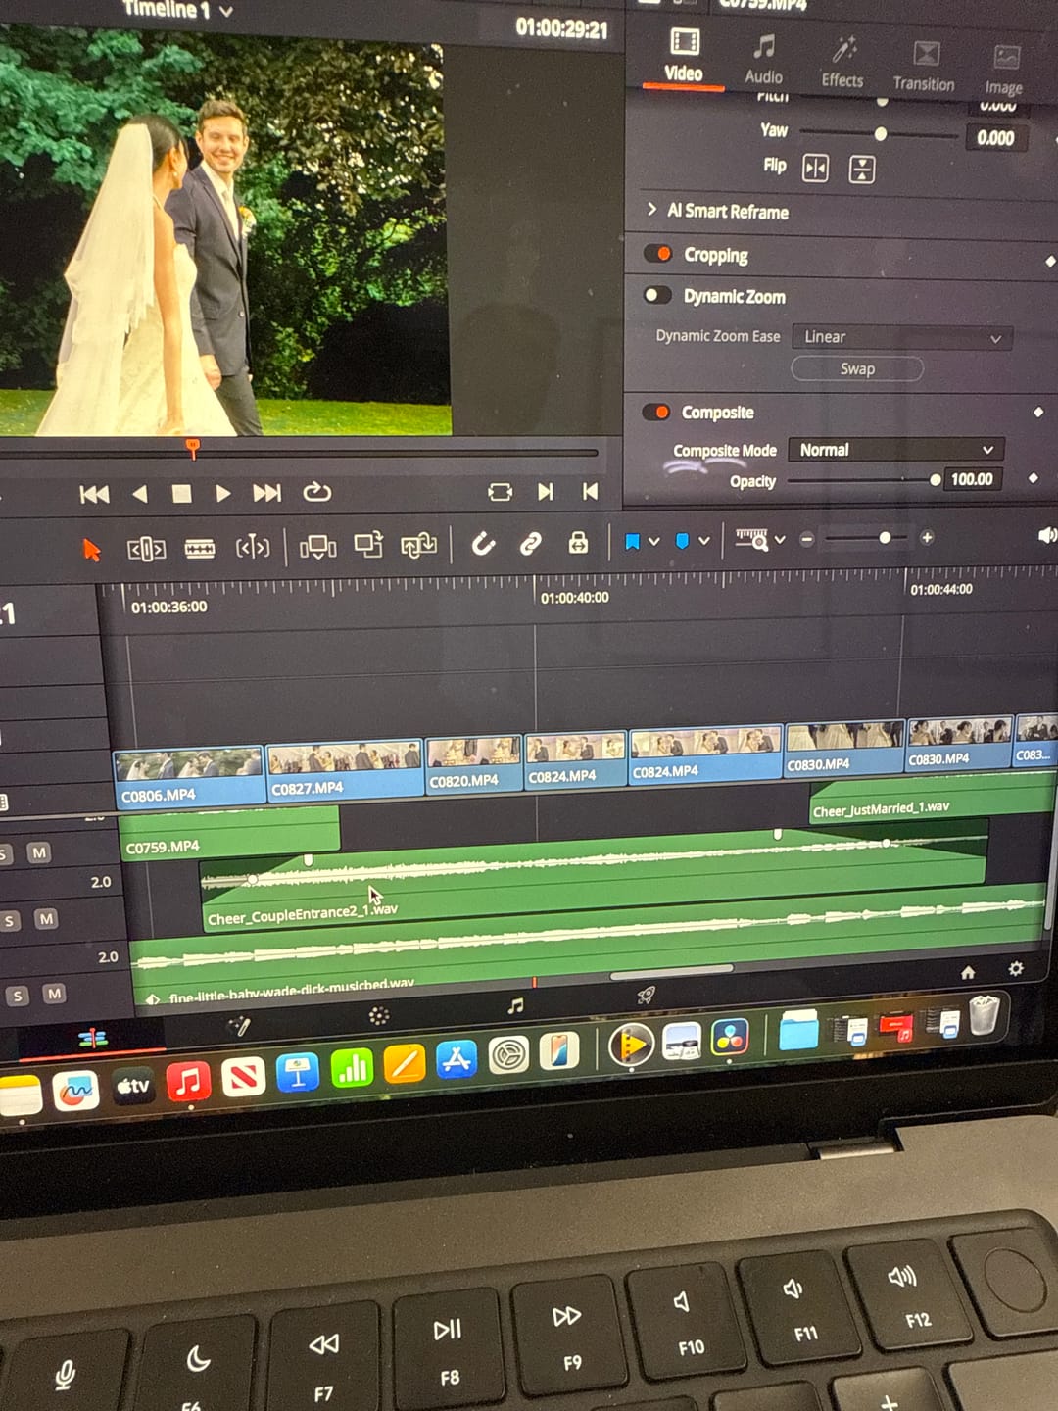Toggle the Linked Selection chain icon
The width and height of the screenshot is (1058, 1411).
(531, 543)
